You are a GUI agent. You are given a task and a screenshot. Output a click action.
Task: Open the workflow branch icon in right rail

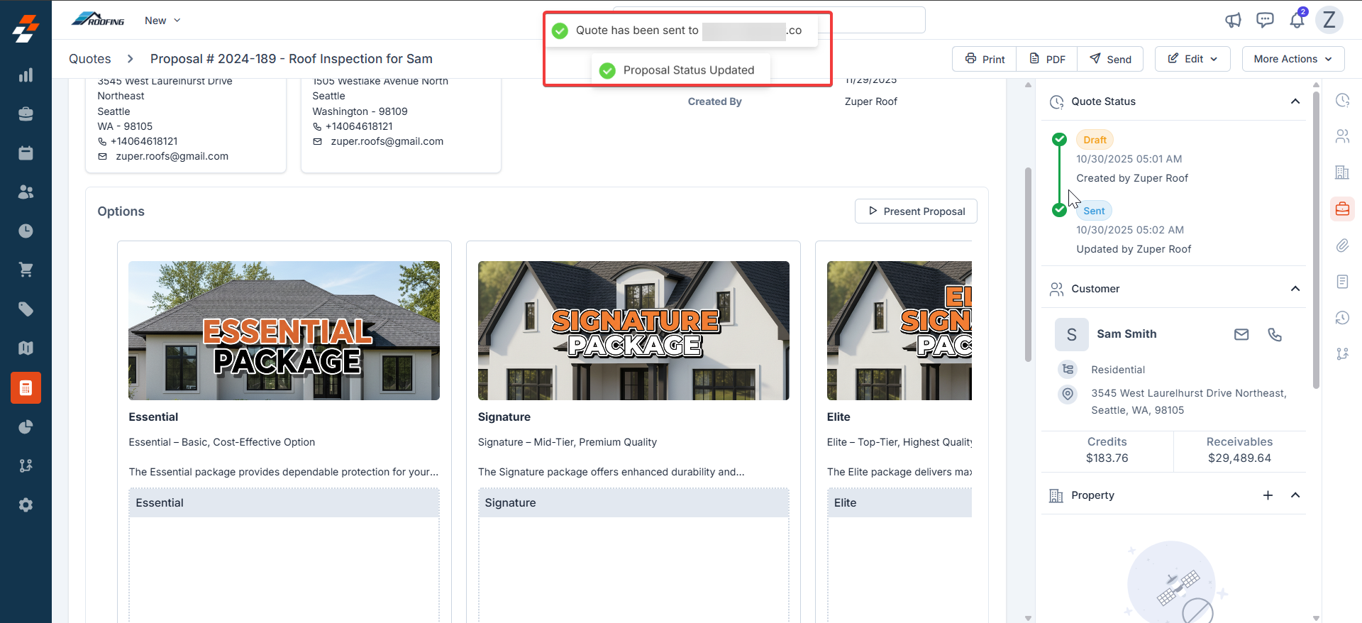(1342, 353)
